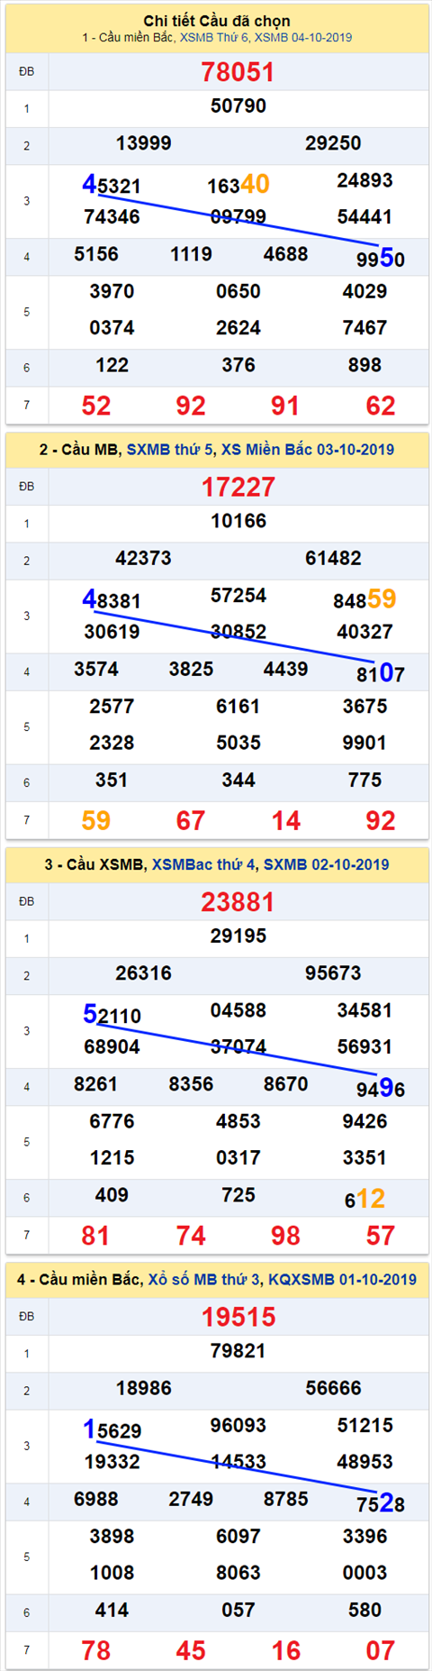Click sixth prize number 612
The width and height of the screenshot is (432, 1671).
click(x=364, y=1199)
